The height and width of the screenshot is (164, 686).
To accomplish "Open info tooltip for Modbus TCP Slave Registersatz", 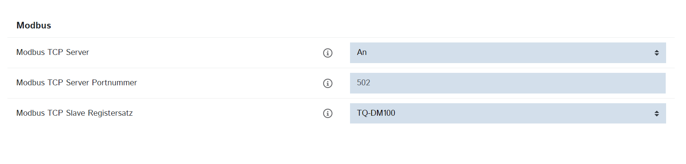I will [x=328, y=113].
